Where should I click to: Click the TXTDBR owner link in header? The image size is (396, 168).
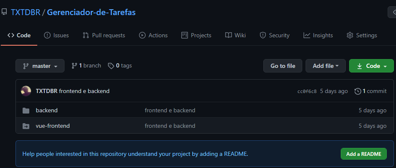click(x=26, y=12)
